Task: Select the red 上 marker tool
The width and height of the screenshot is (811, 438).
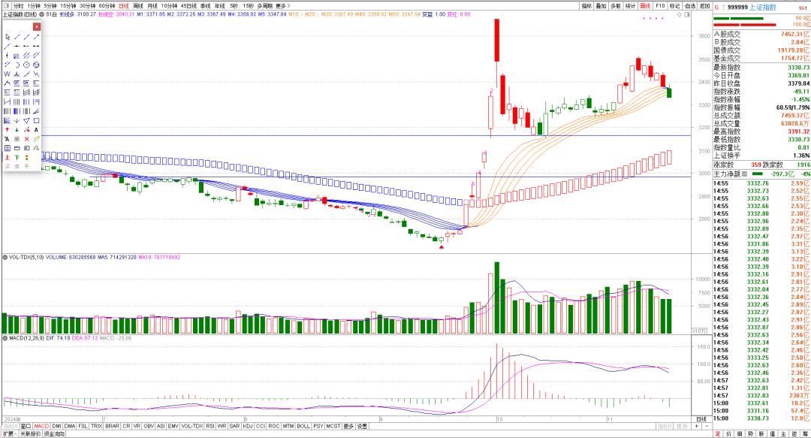Action: click(x=8, y=157)
